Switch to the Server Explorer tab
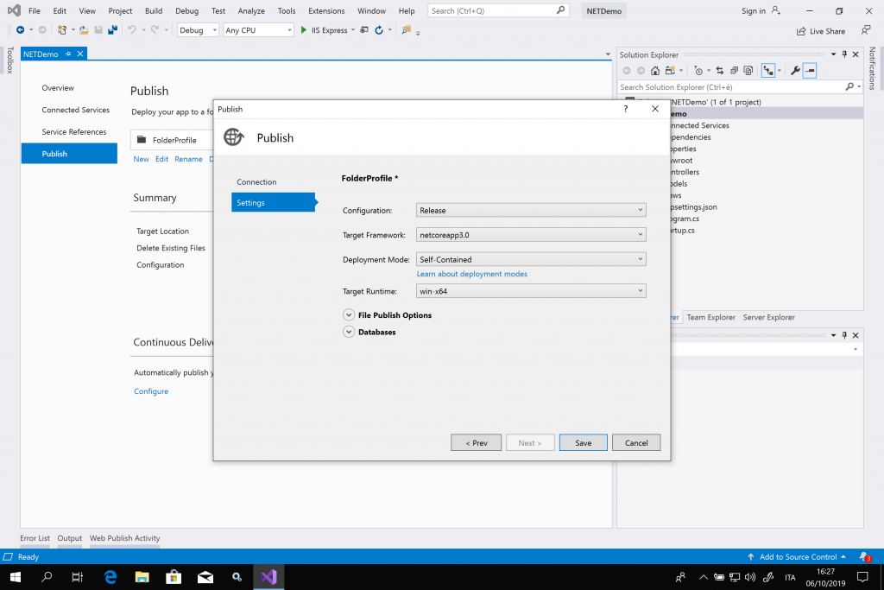Image resolution: width=884 pixels, height=590 pixels. tap(768, 317)
